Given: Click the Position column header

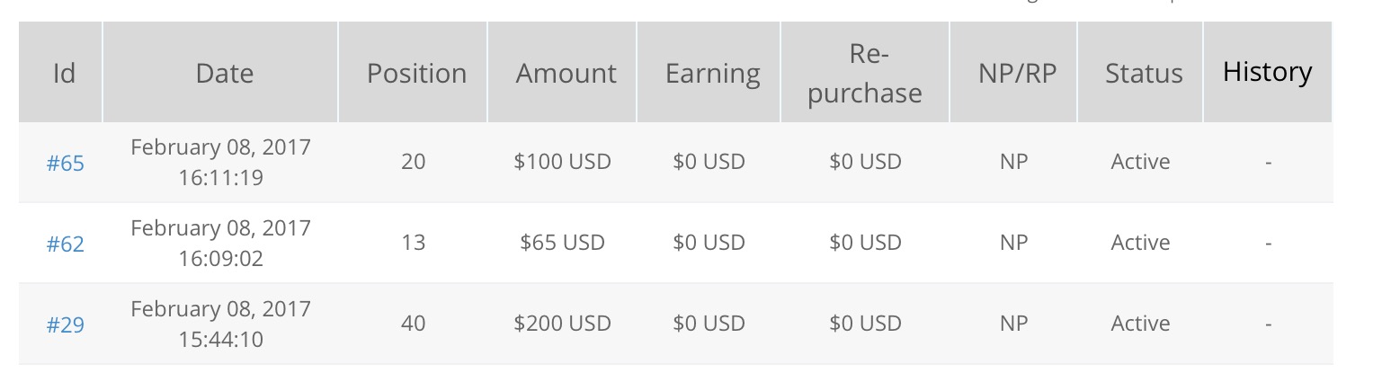Looking at the screenshot, I should click(416, 73).
